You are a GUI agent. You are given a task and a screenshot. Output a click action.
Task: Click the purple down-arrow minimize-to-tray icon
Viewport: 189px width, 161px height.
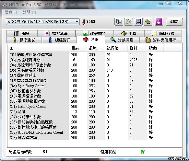159,22
